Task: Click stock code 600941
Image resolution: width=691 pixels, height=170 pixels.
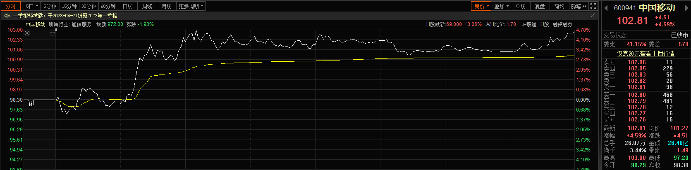Action: click(x=625, y=8)
